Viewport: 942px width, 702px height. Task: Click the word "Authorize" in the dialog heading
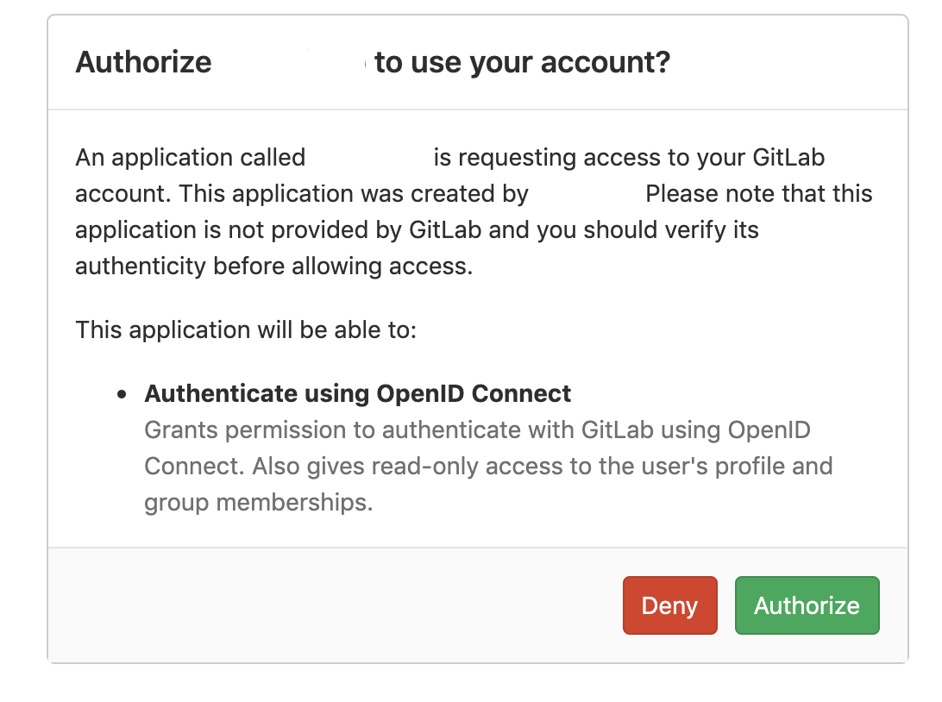coord(143,62)
